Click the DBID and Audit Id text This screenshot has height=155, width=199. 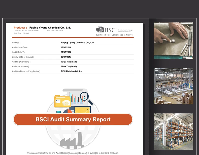pos(26,30)
